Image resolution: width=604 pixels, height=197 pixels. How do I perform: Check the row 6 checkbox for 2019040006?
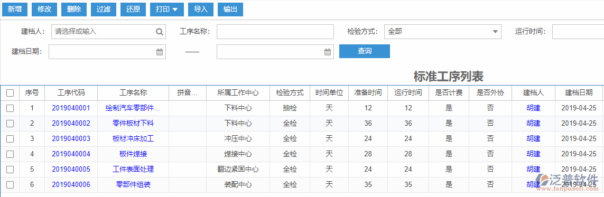click(x=10, y=185)
